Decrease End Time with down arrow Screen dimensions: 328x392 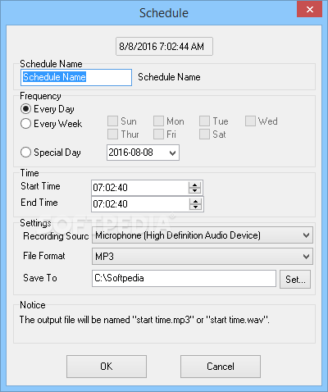tap(195, 207)
